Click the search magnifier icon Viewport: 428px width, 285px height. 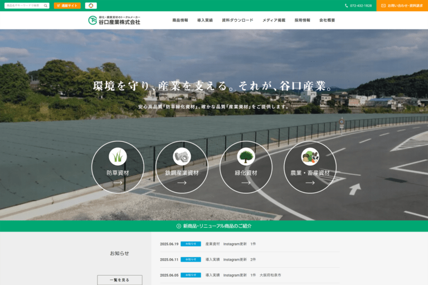click(x=46, y=6)
